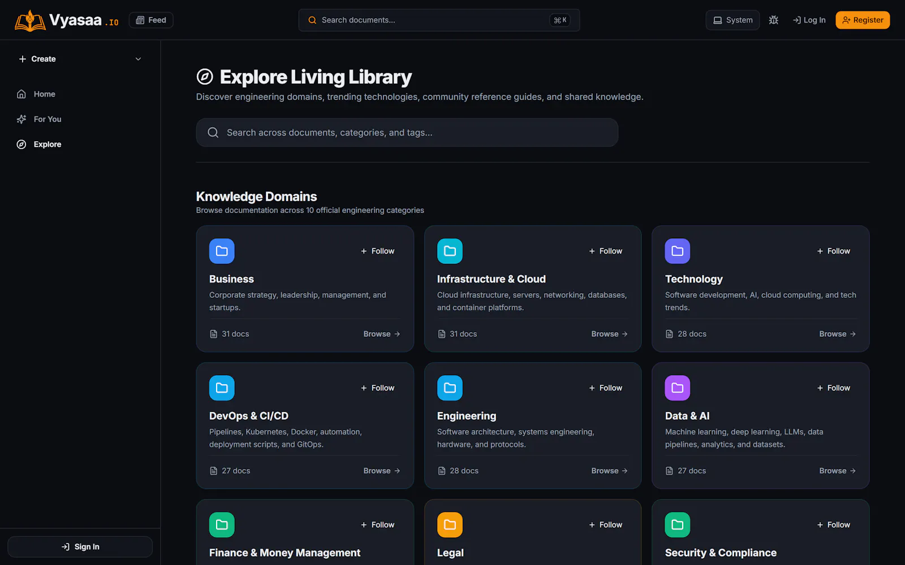Follow the Infrastructure & Cloud domain
The height and width of the screenshot is (565, 905).
[x=606, y=251]
